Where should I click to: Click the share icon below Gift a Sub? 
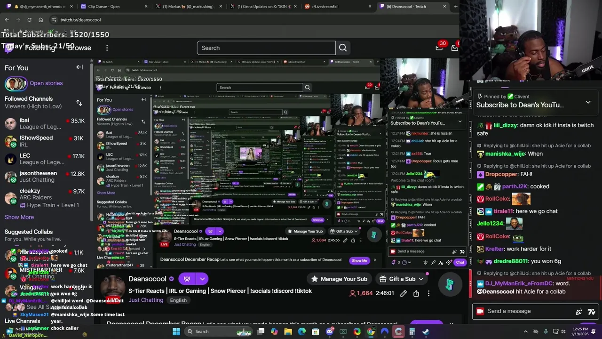pyautogui.click(x=416, y=293)
